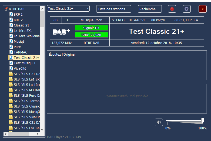Viewport: 211px width, 141px height.
Task: Click the volume slider handle at 100%
Action: [x=203, y=121]
